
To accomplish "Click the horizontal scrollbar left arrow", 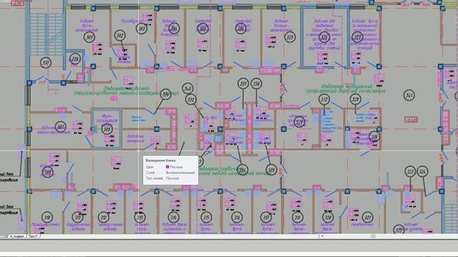I will [x=322, y=236].
